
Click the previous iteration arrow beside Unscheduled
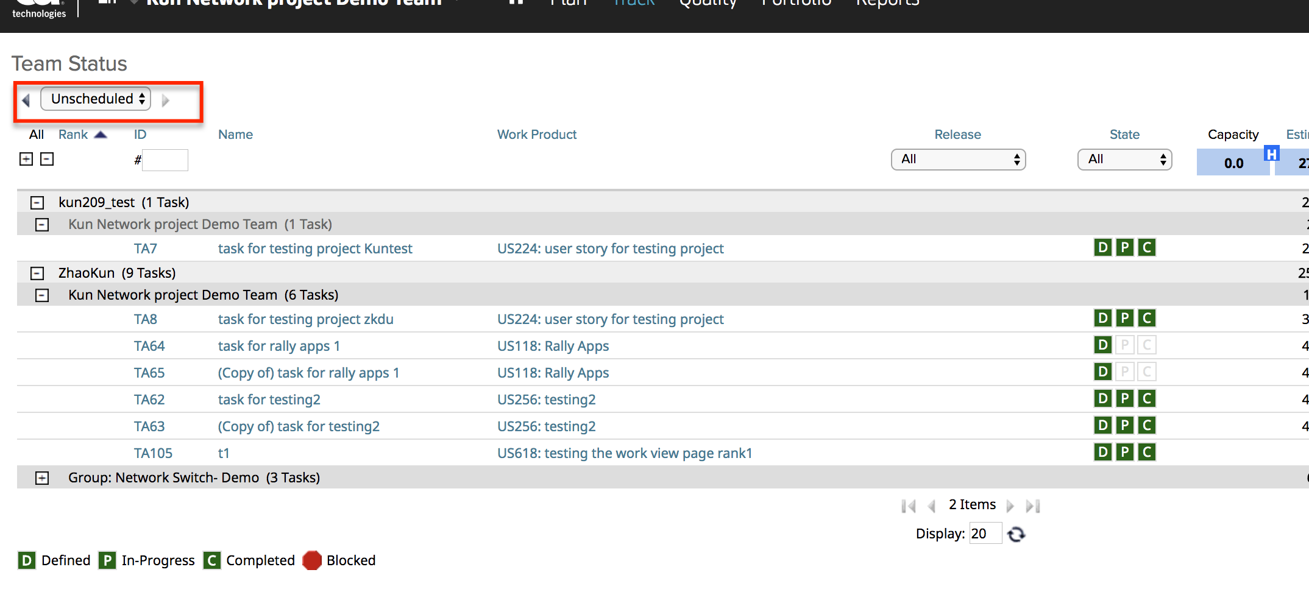(26, 100)
